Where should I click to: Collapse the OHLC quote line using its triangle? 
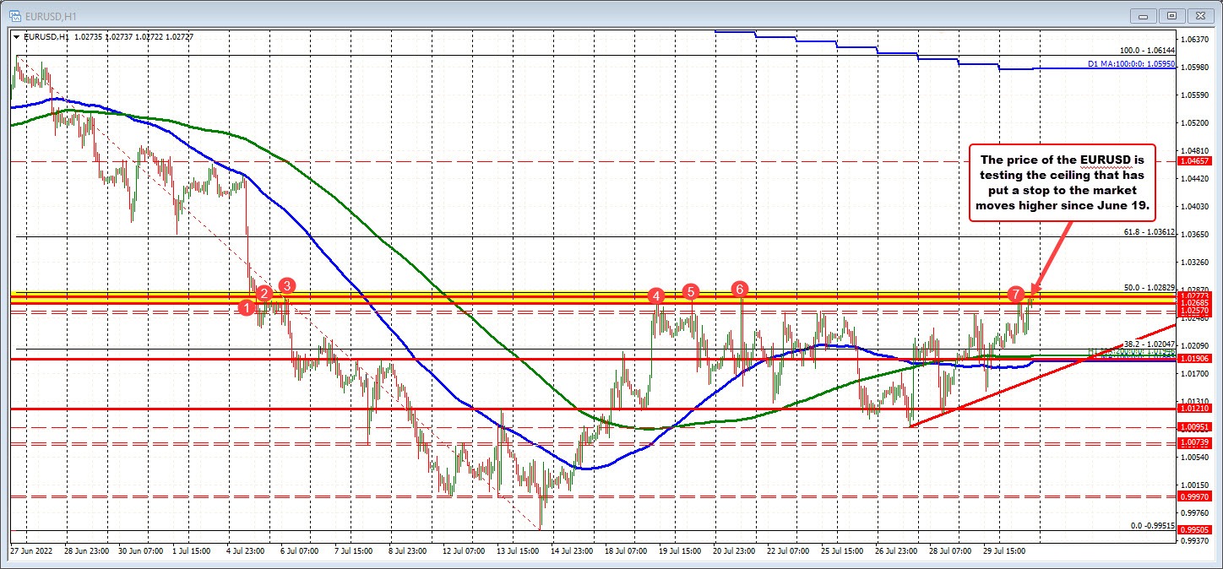pyautogui.click(x=16, y=36)
